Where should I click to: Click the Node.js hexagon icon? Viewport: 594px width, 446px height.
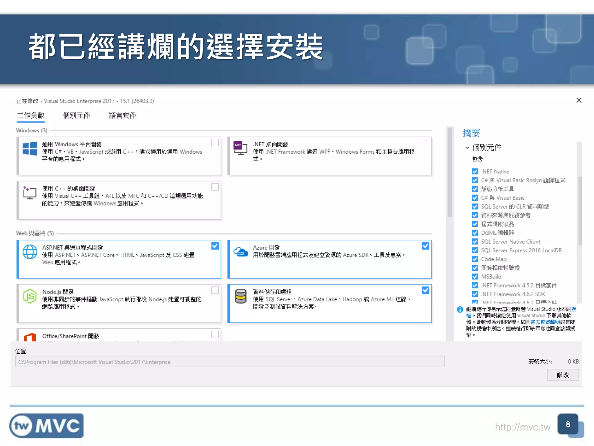tap(30, 296)
